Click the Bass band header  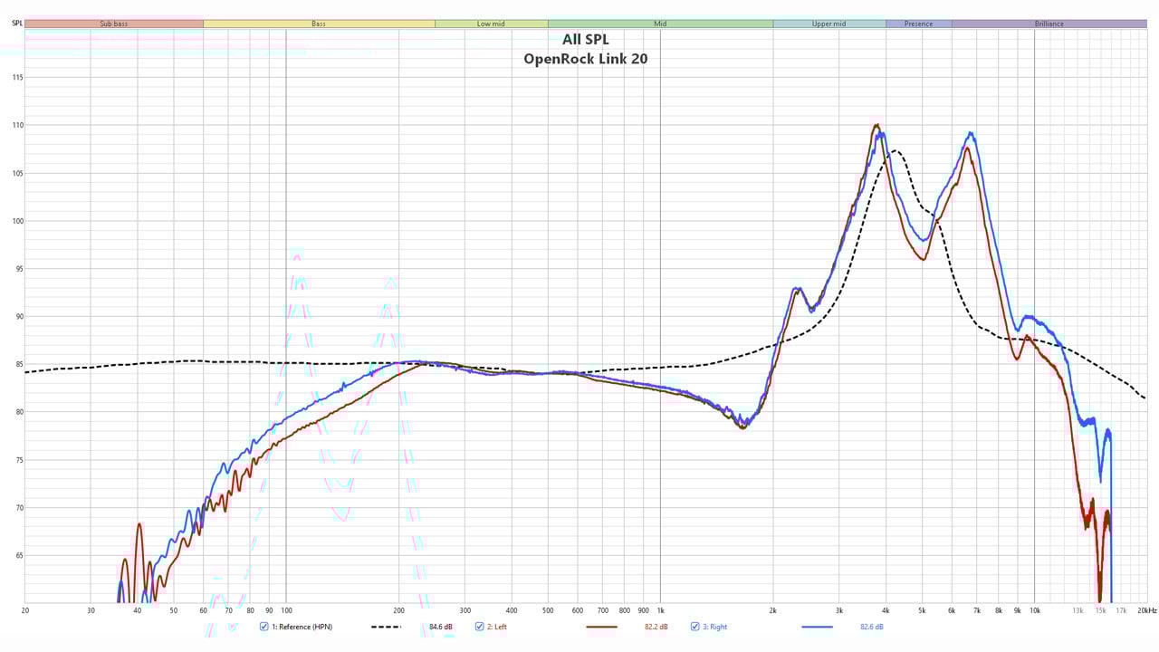pos(319,24)
